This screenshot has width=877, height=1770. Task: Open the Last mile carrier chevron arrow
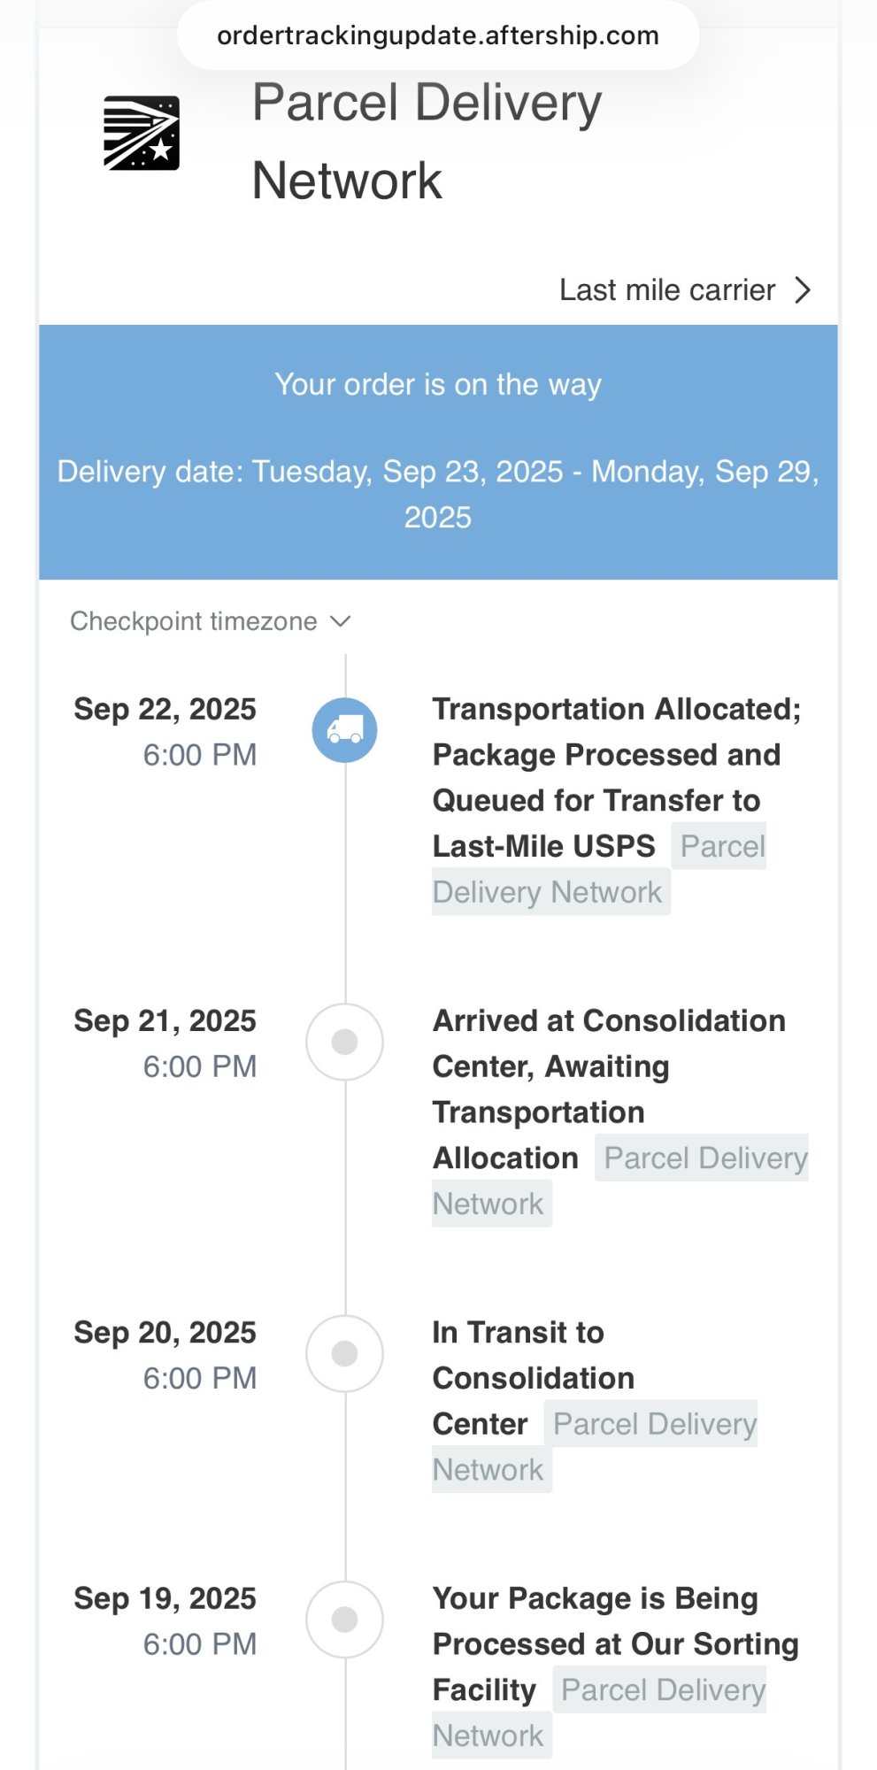pyautogui.click(x=803, y=290)
